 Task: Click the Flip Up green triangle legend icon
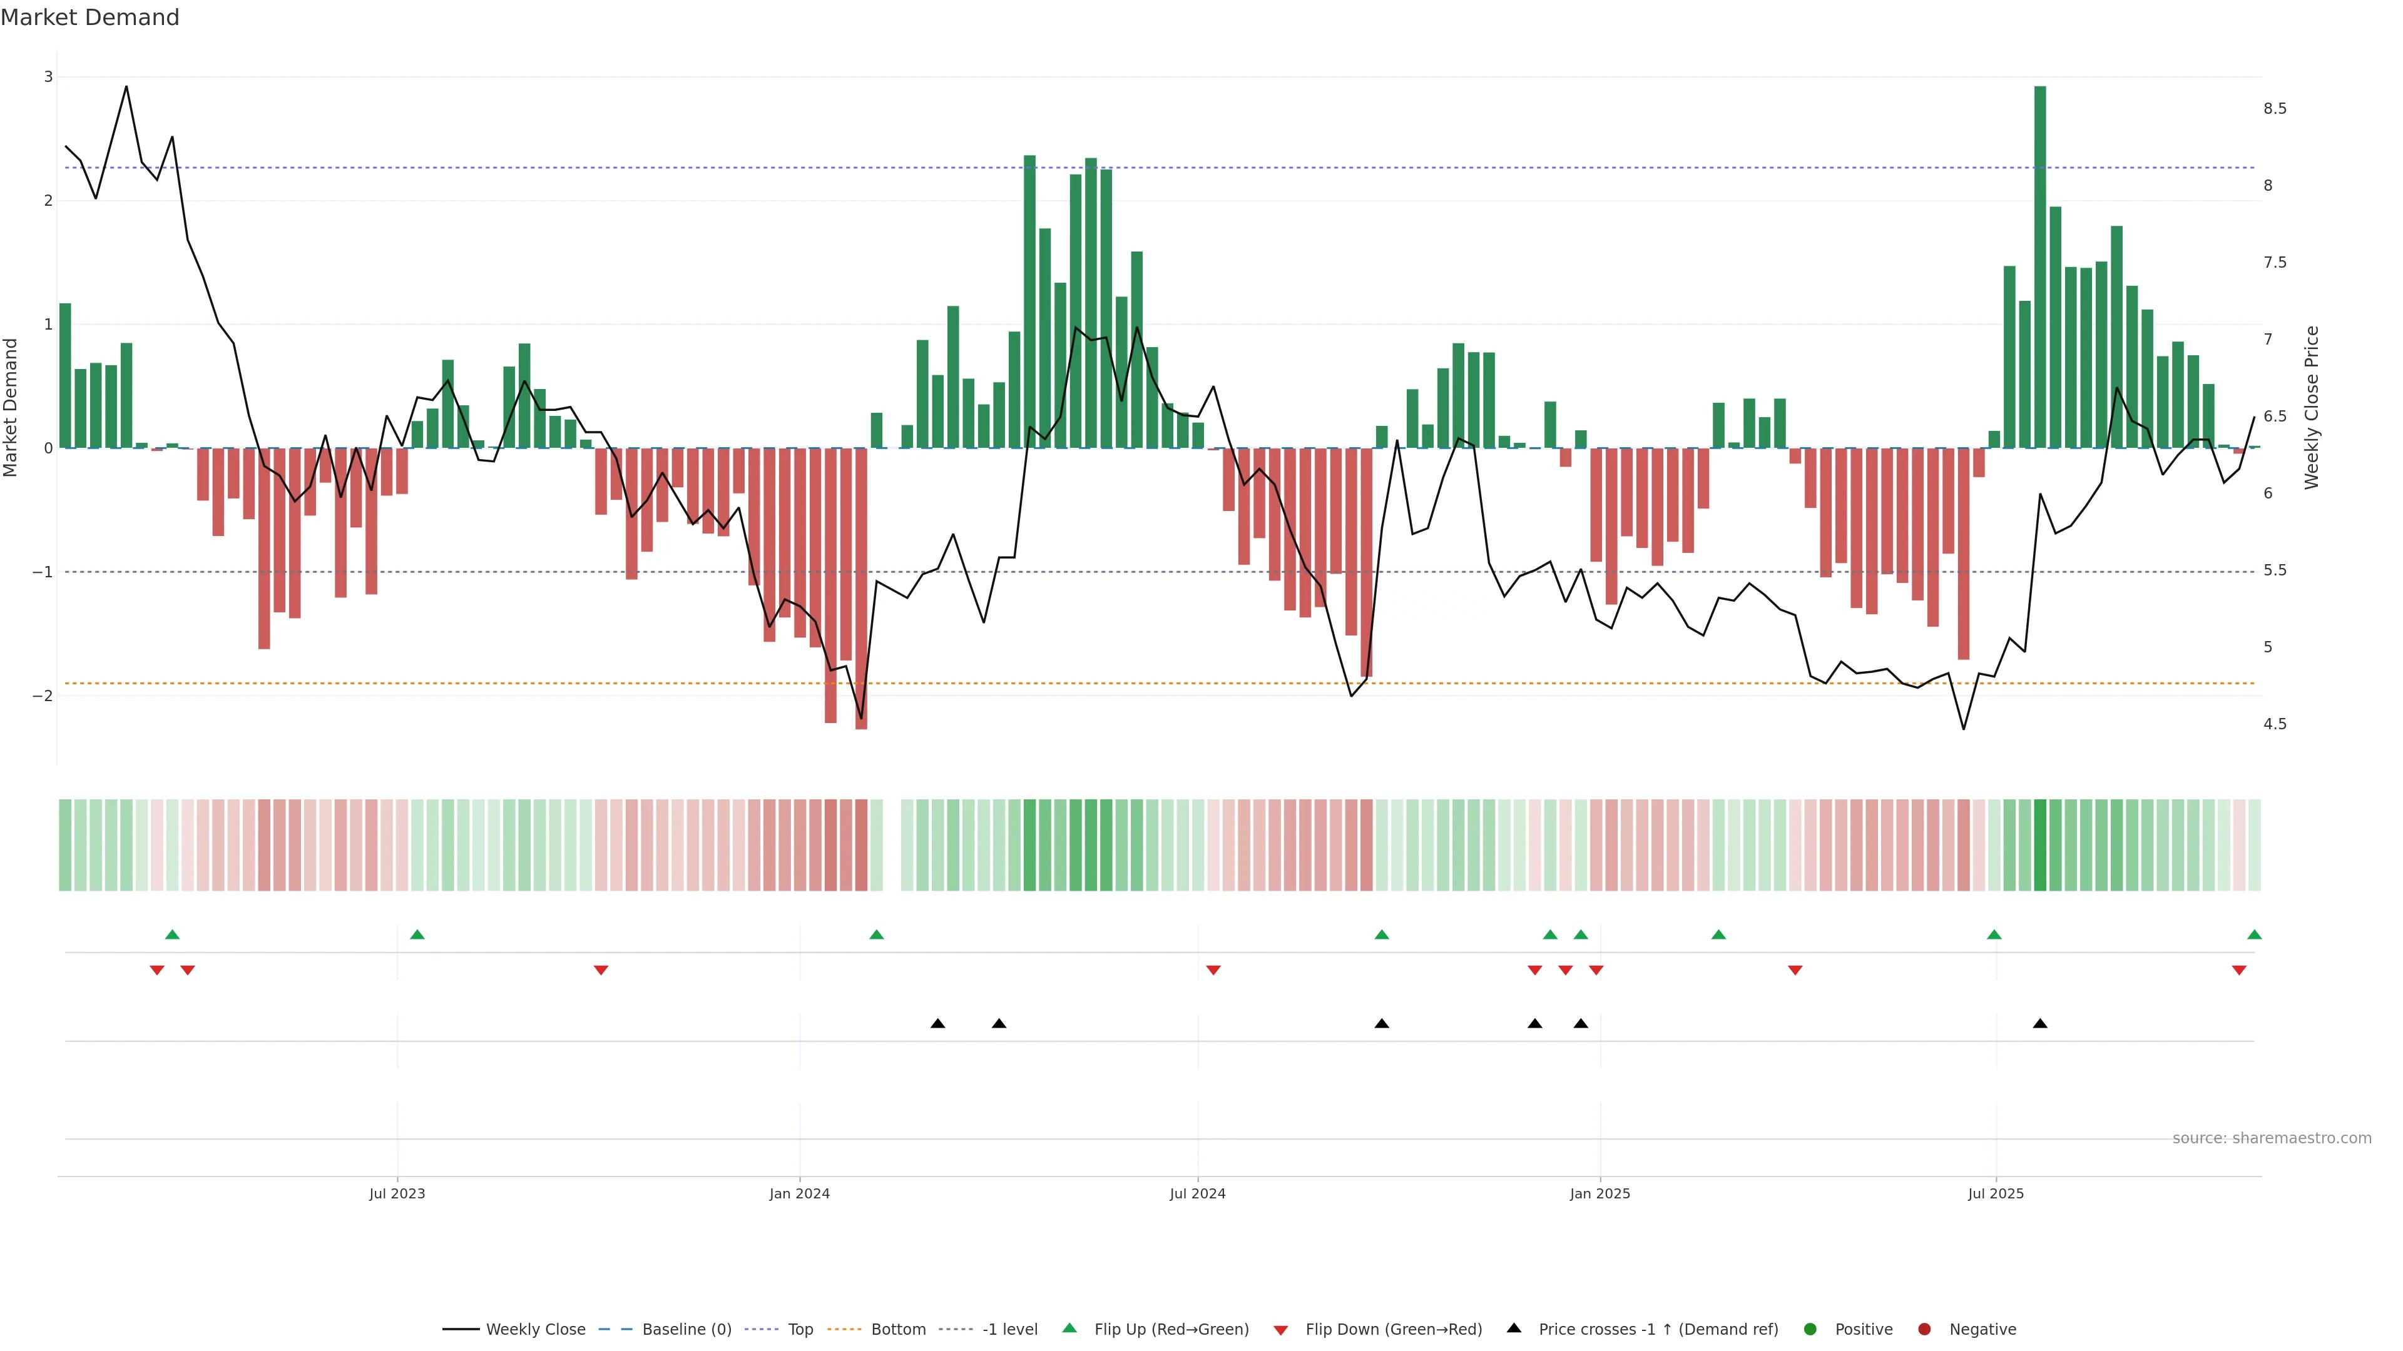click(x=1069, y=1328)
